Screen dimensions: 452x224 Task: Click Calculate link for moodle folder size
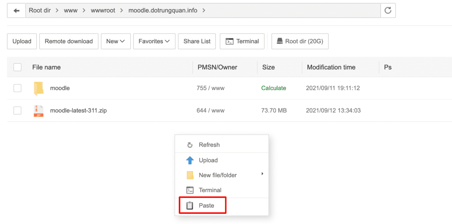[x=274, y=88]
